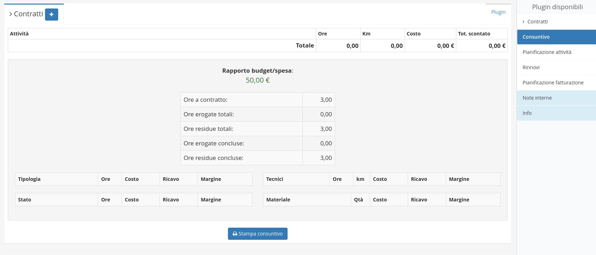Viewport: 596px width, 255px height.
Task: Open the Plugin tab link
Action: click(x=498, y=12)
